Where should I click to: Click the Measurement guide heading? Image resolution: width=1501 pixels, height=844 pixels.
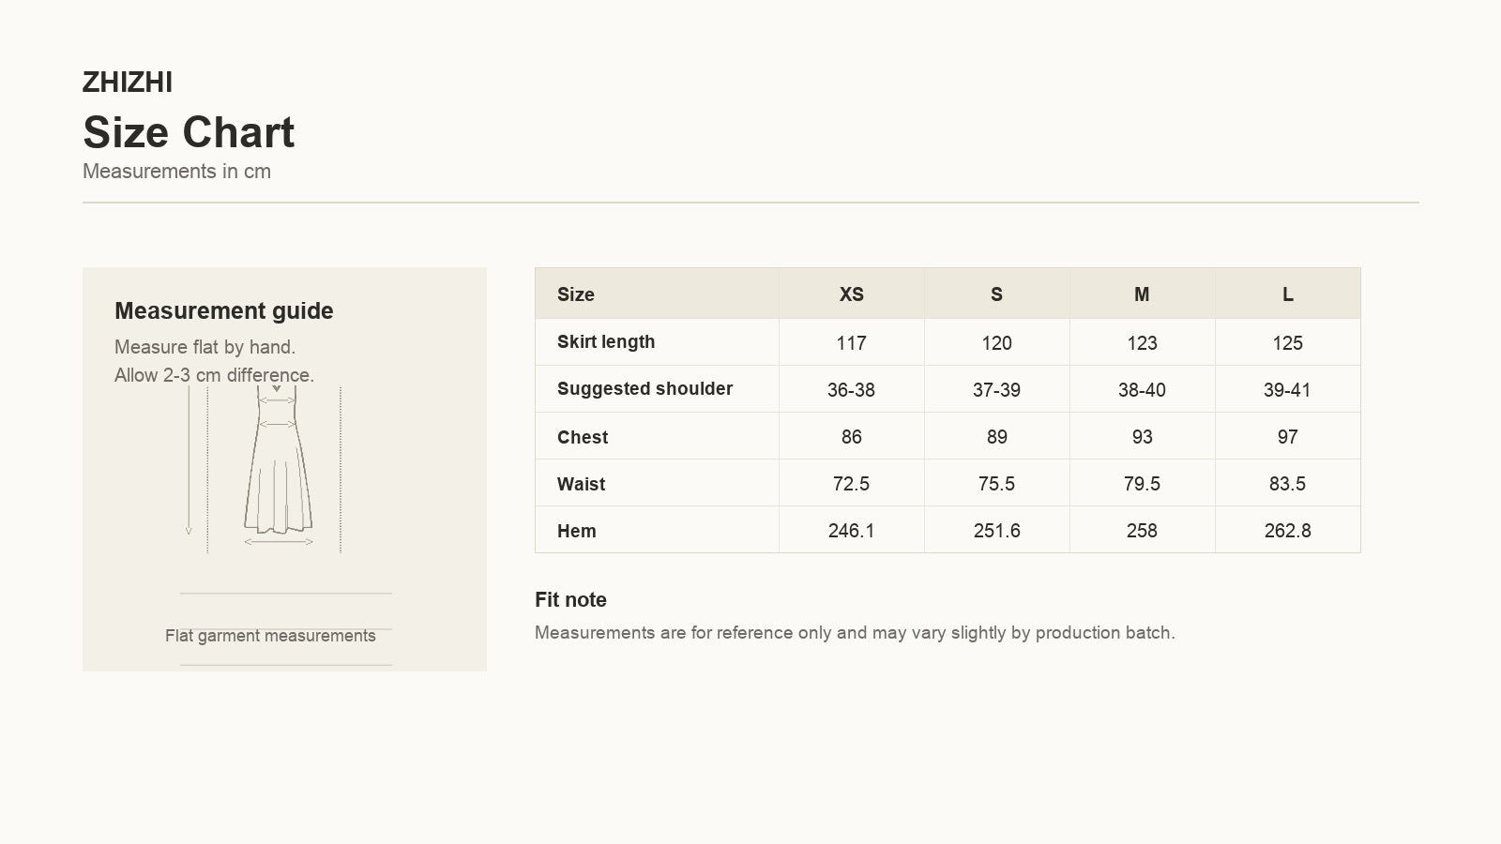point(224,310)
